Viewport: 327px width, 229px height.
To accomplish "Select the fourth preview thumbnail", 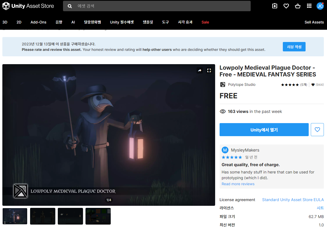I will (98, 216).
